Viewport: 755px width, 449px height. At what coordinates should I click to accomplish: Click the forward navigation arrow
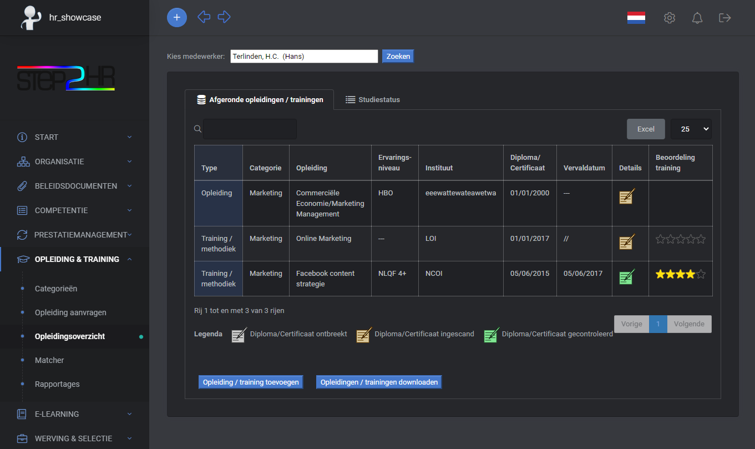click(x=224, y=17)
